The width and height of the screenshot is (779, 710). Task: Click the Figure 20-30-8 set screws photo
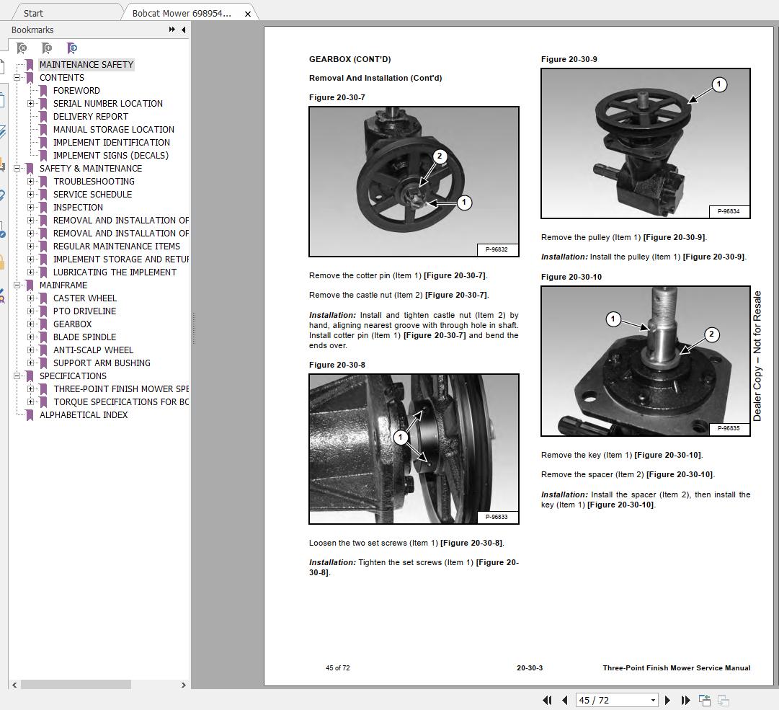[414, 449]
